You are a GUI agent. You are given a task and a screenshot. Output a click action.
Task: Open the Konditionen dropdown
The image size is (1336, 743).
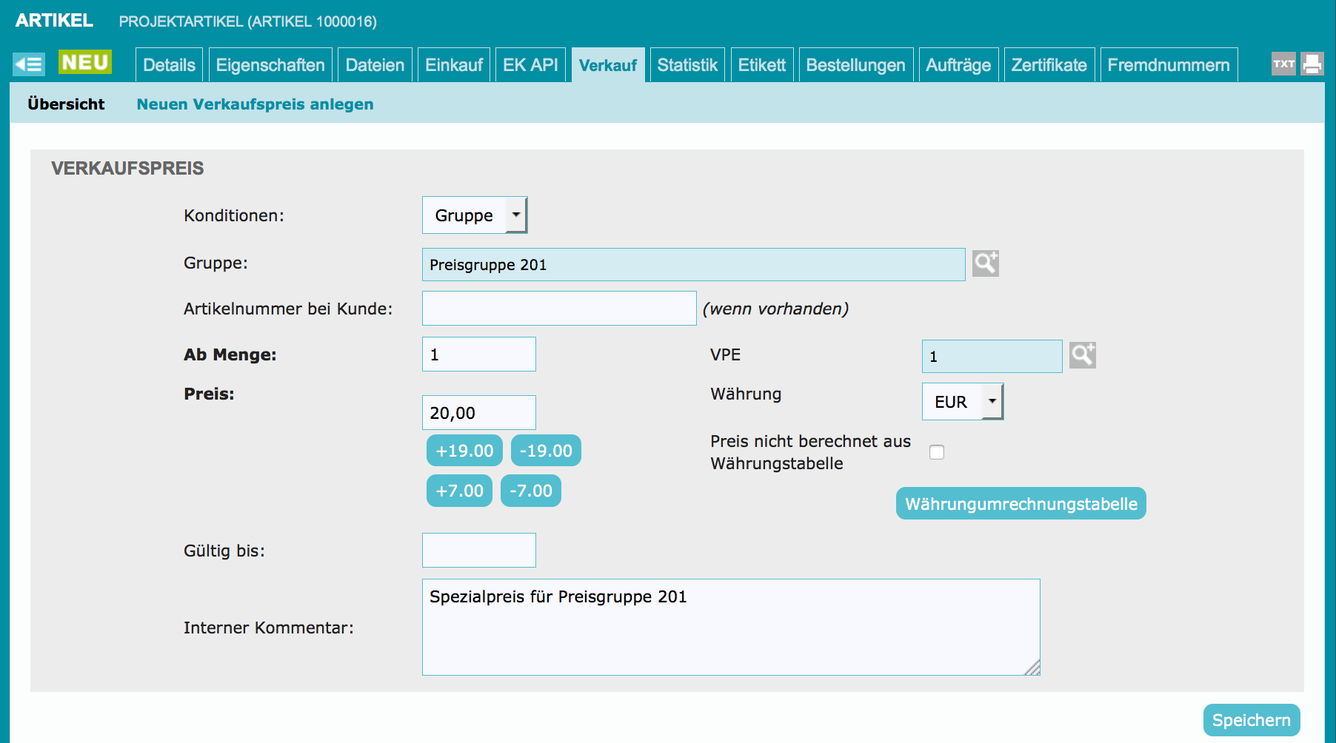point(475,215)
